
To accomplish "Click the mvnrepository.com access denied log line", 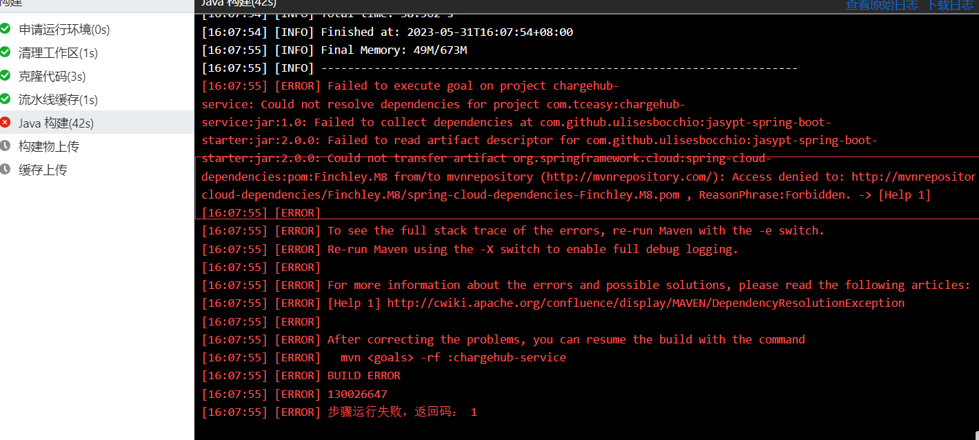I will pyautogui.click(x=589, y=177).
